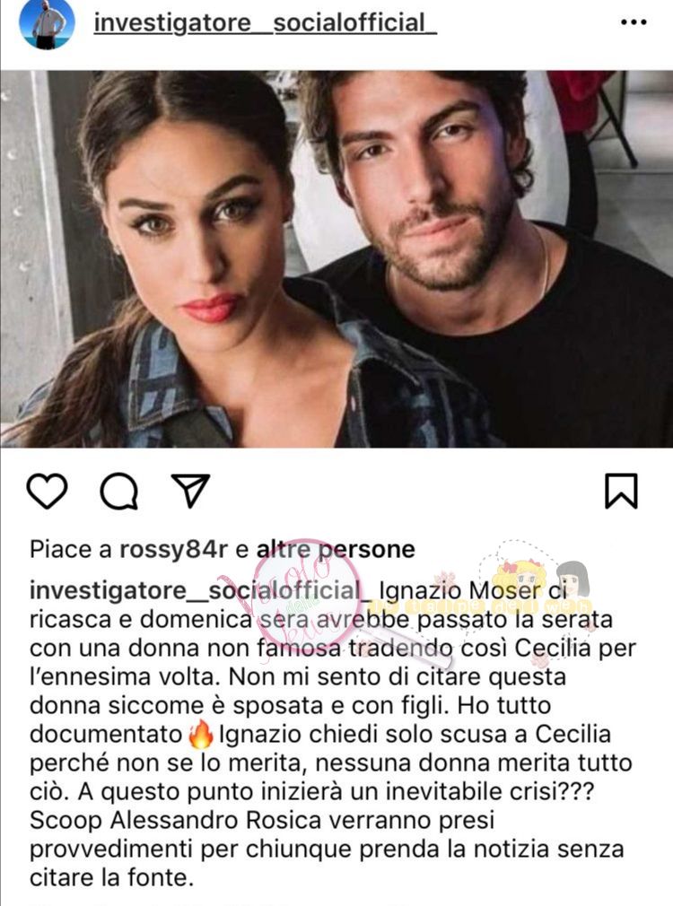
Task: Click the fire emoji in the caption
Action: pos(201,735)
